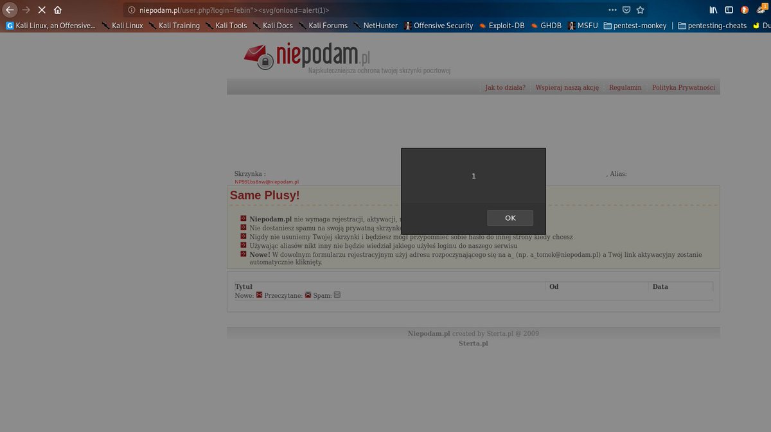Open Kali Linux, an Offensive bookmark
The width and height of the screenshot is (771, 432).
(x=50, y=26)
